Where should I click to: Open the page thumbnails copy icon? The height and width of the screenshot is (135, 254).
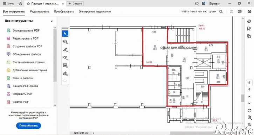coord(249,36)
